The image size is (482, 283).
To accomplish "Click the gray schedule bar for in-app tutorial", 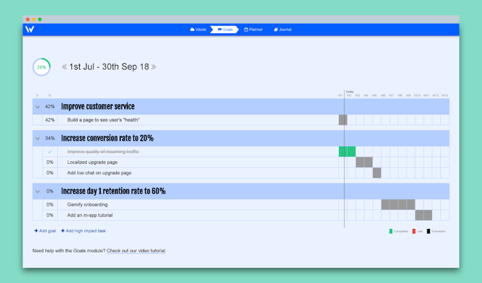I will coord(424,215).
